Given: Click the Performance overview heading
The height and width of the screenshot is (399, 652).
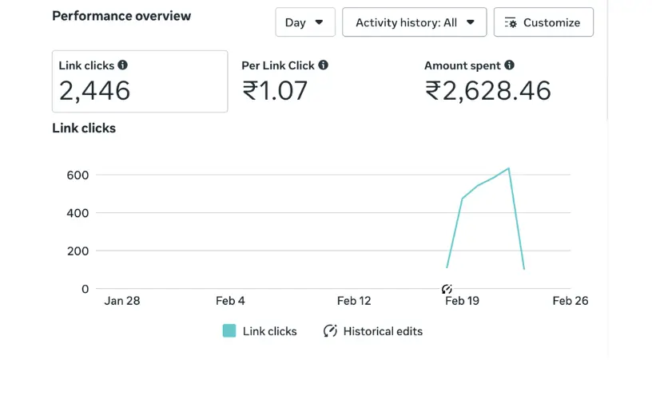Looking at the screenshot, I should coord(121,16).
